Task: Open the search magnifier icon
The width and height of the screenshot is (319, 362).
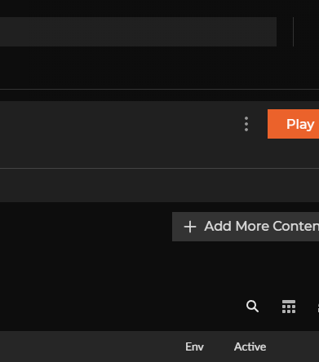Action: [x=252, y=307]
